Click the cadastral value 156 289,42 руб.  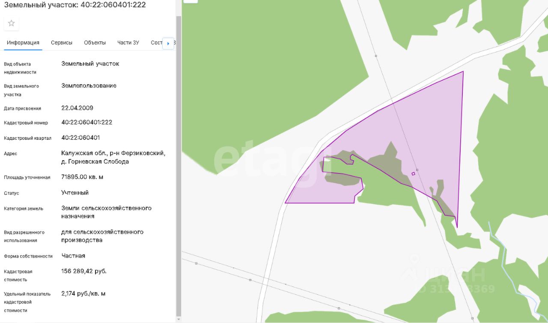(84, 271)
